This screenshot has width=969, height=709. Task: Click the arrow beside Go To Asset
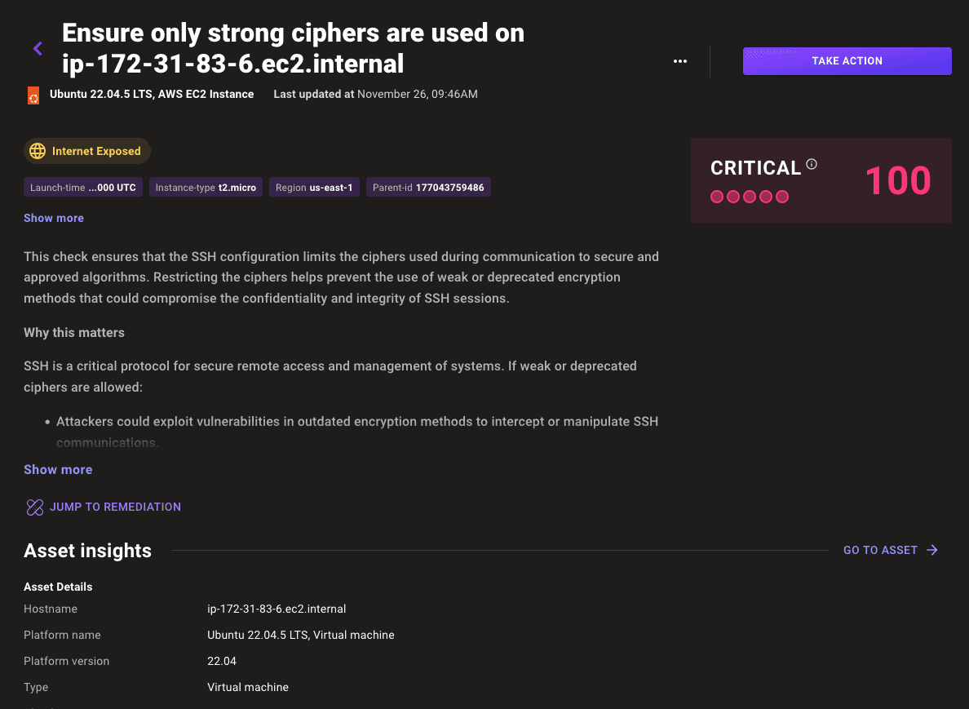tap(933, 551)
